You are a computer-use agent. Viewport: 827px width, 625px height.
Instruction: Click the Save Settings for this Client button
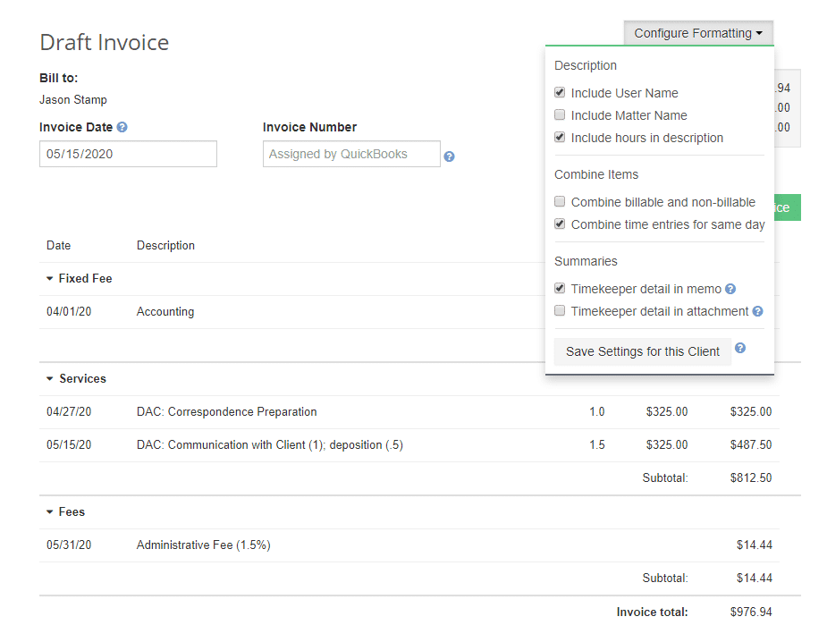click(x=642, y=351)
